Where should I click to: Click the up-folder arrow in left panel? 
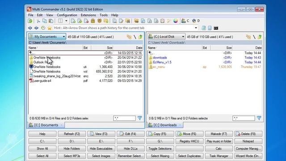[x=140, y=37]
